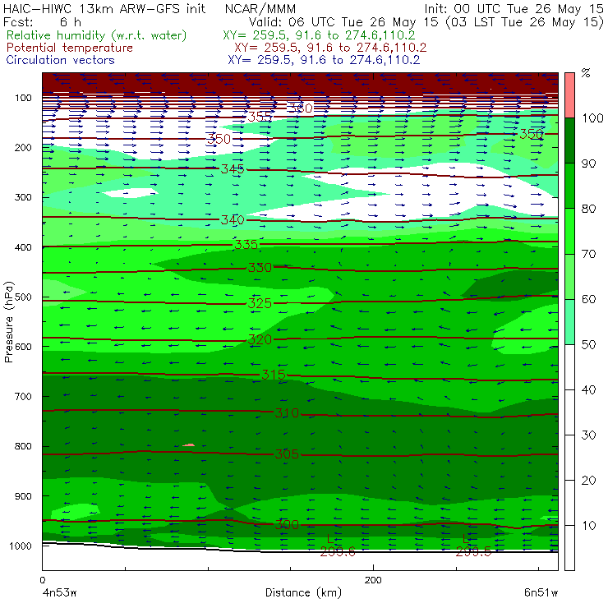The image size is (608, 608).
Task: Click the 299.5 low-value marker label
Action: tap(473, 552)
